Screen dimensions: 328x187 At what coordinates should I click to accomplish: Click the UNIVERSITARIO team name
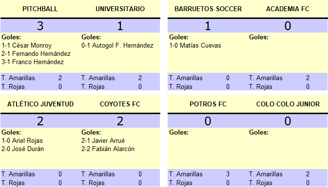click(120, 9)
